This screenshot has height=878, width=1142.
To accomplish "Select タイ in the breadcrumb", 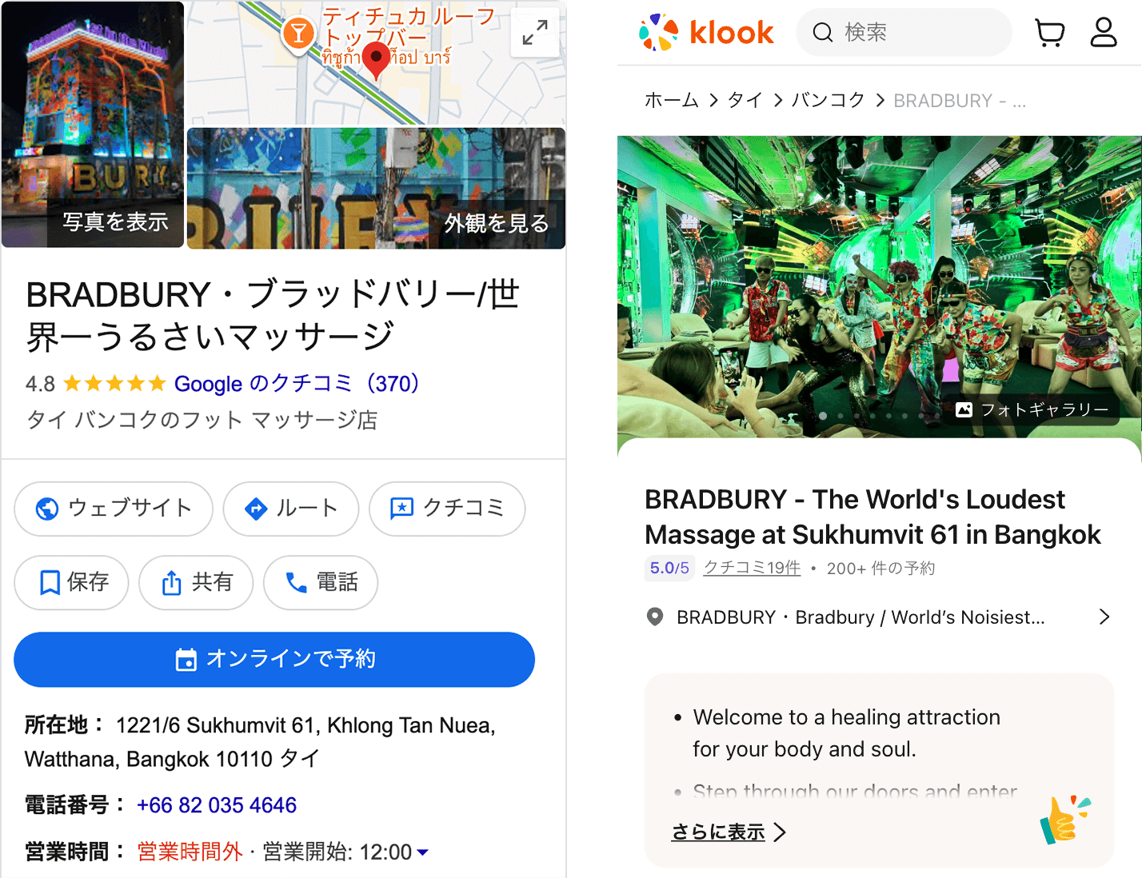I will (x=745, y=100).
